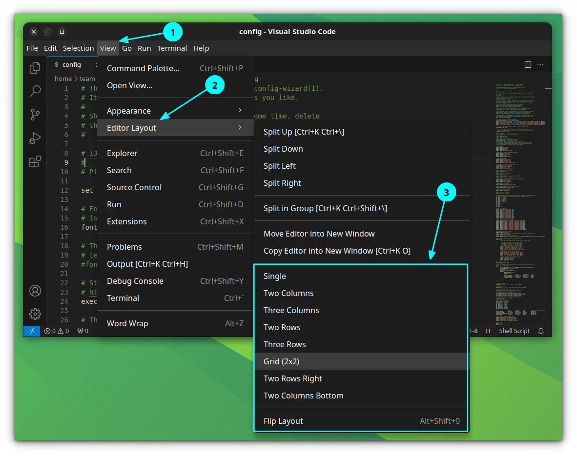
Task: Select the Single editor layout
Action: click(x=361, y=276)
